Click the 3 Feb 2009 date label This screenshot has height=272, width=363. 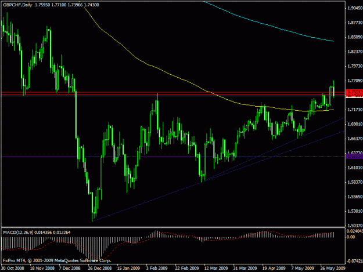coord(157,268)
